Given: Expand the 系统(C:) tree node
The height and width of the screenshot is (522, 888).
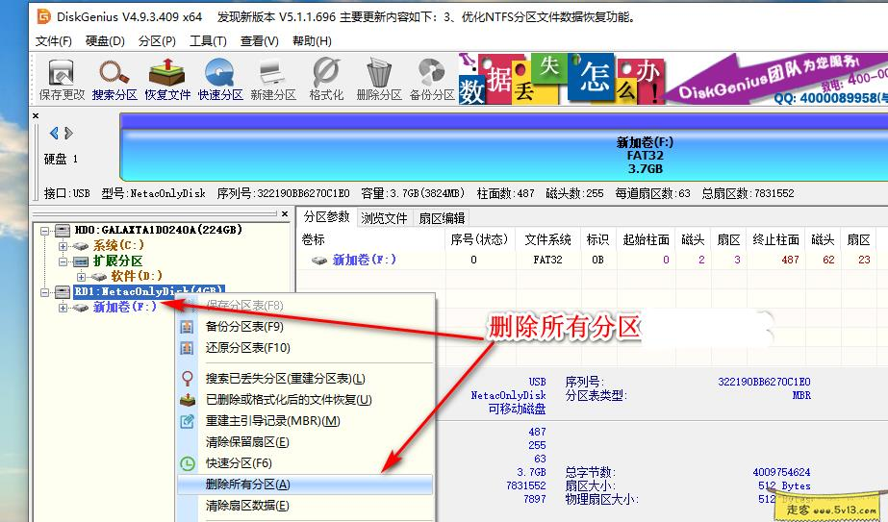Looking at the screenshot, I should click(x=63, y=246).
